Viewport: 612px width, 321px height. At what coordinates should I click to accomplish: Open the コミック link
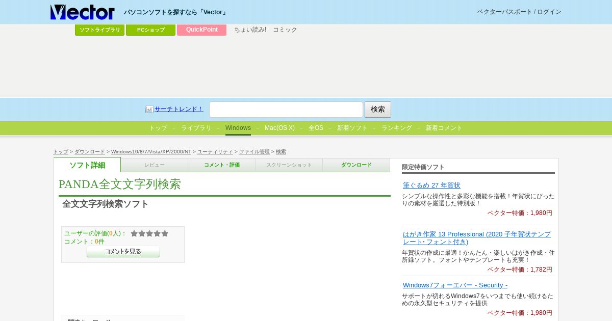tap(285, 30)
